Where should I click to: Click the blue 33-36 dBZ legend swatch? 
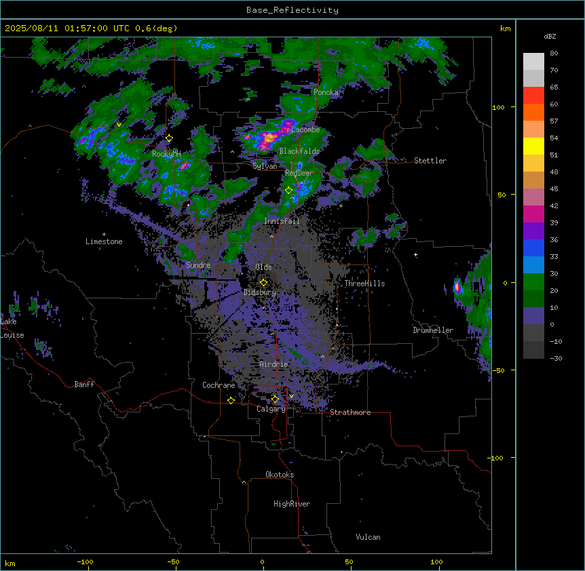(533, 248)
